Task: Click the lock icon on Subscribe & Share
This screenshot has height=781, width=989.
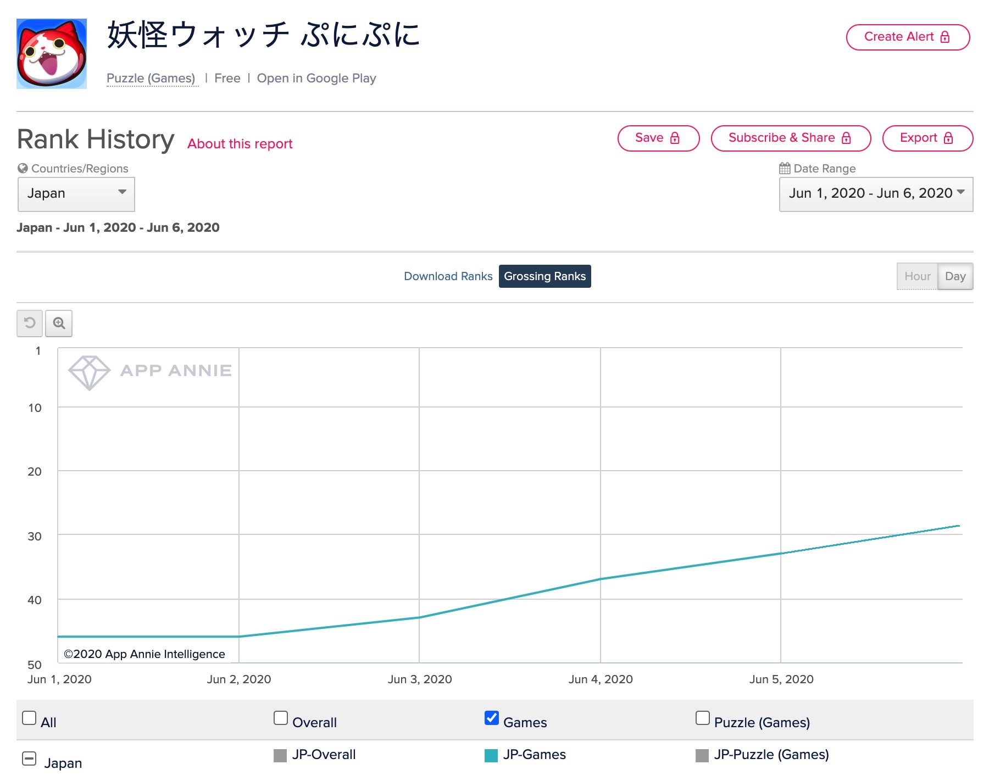Action: pos(846,138)
